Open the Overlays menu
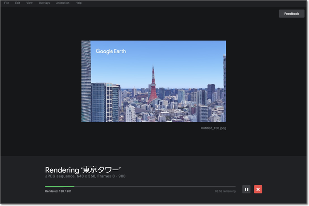The height and width of the screenshot is (206, 309). tap(44, 3)
